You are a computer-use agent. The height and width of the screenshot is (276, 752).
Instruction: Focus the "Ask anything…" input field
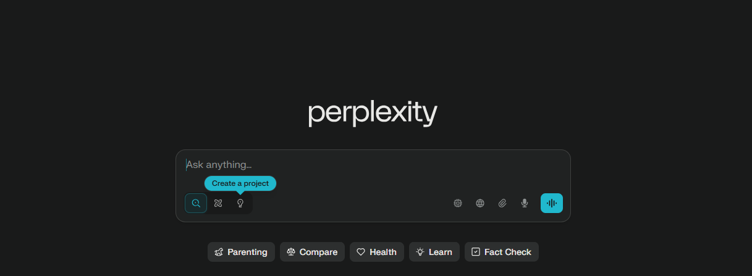pyautogui.click(x=373, y=165)
